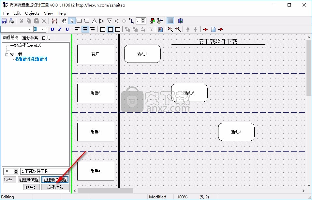Increase the connector width spinner value
Screen dimensions: 312x200
click(143, 19)
